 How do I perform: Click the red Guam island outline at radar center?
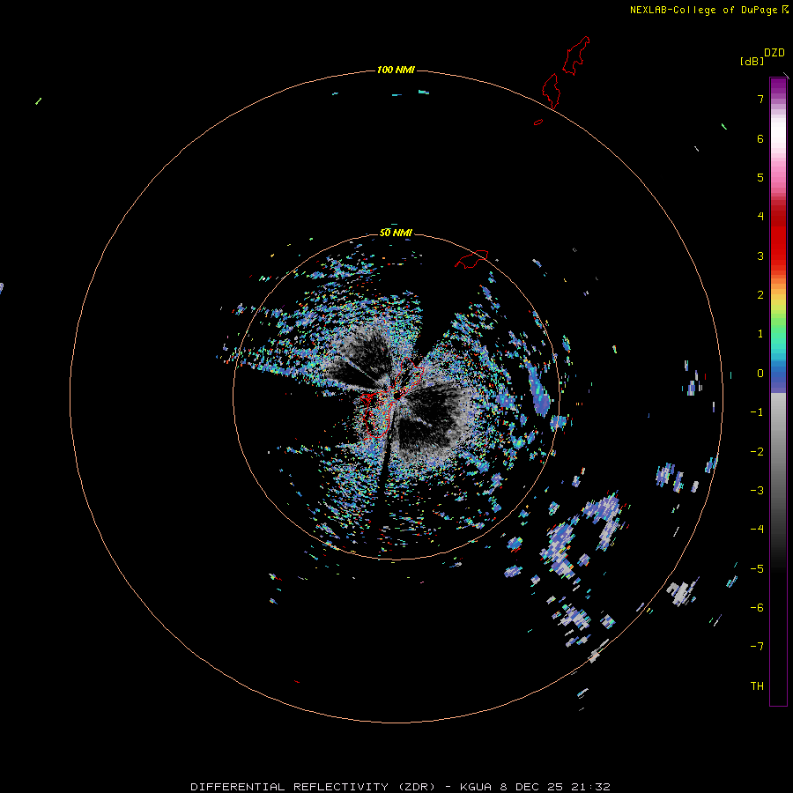click(391, 397)
